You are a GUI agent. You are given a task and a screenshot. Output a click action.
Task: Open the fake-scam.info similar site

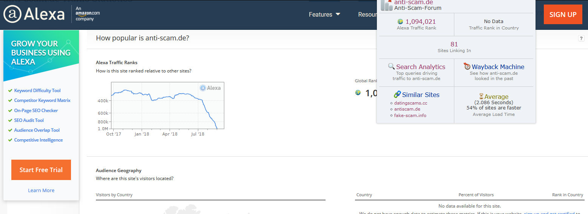point(410,115)
